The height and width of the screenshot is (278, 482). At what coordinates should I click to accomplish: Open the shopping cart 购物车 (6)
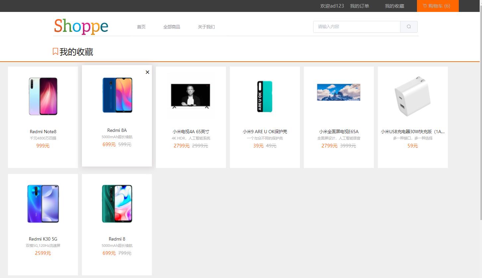[x=438, y=6]
